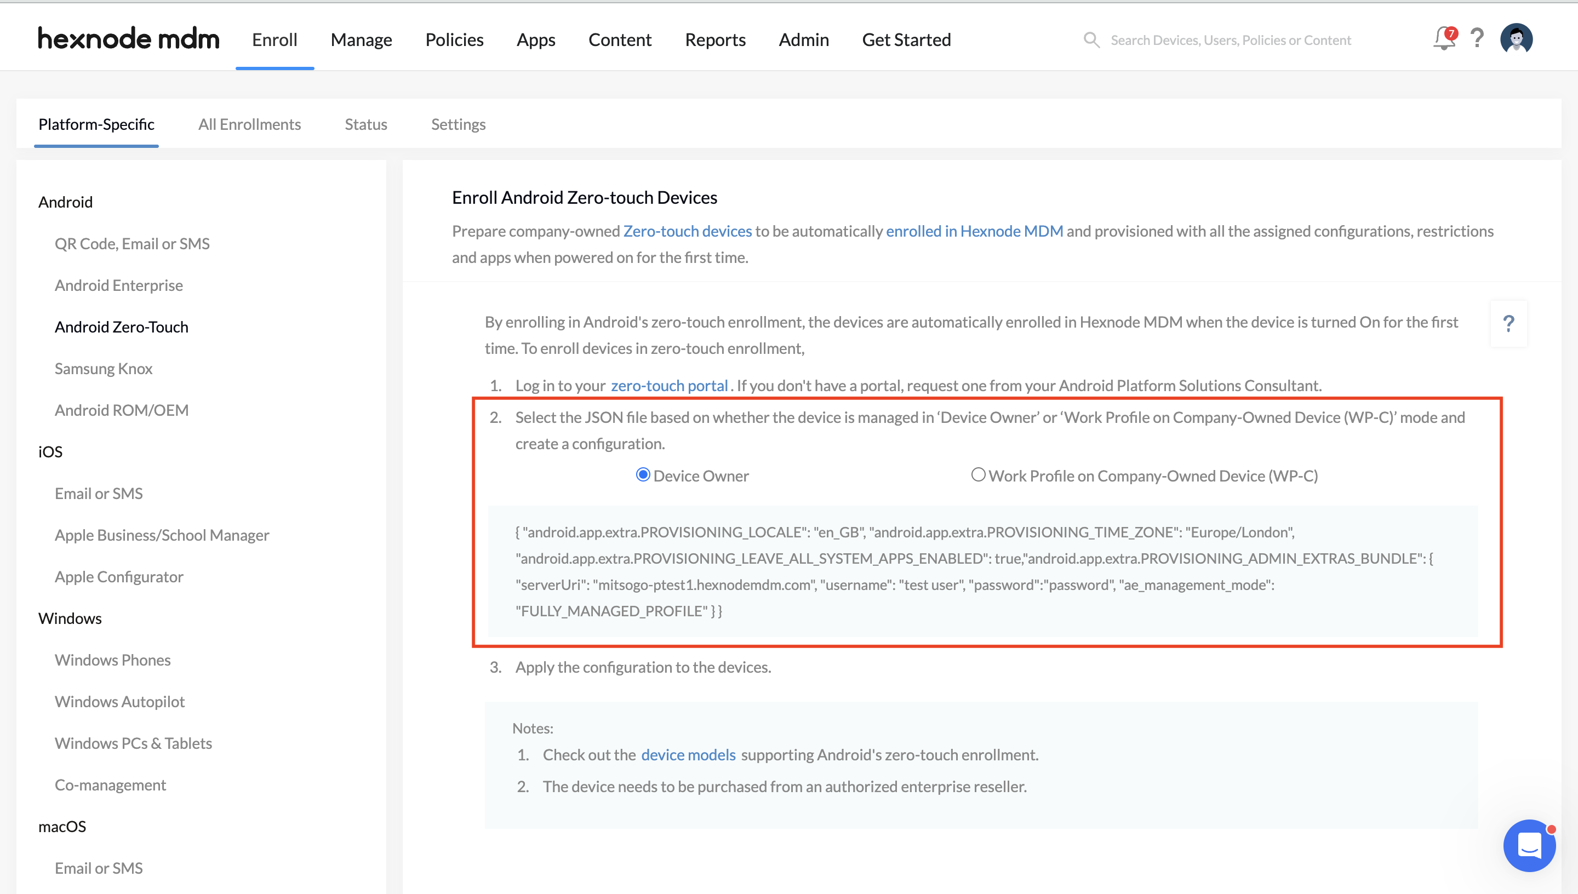Switch to the Platform-Specific tab
This screenshot has width=1578, height=894.
click(x=96, y=124)
